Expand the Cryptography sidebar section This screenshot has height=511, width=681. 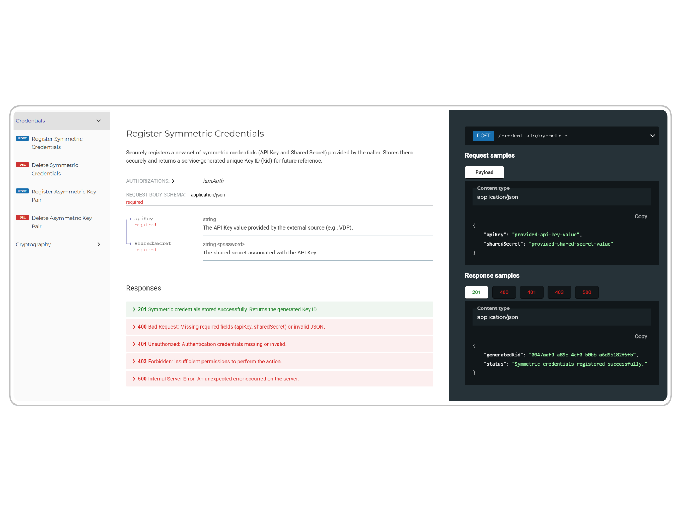click(x=98, y=244)
